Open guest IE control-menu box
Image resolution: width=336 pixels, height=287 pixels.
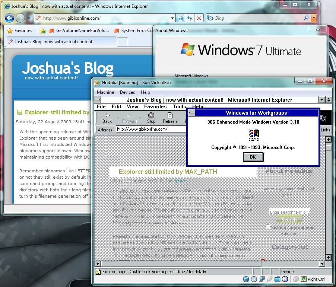[x=97, y=100]
